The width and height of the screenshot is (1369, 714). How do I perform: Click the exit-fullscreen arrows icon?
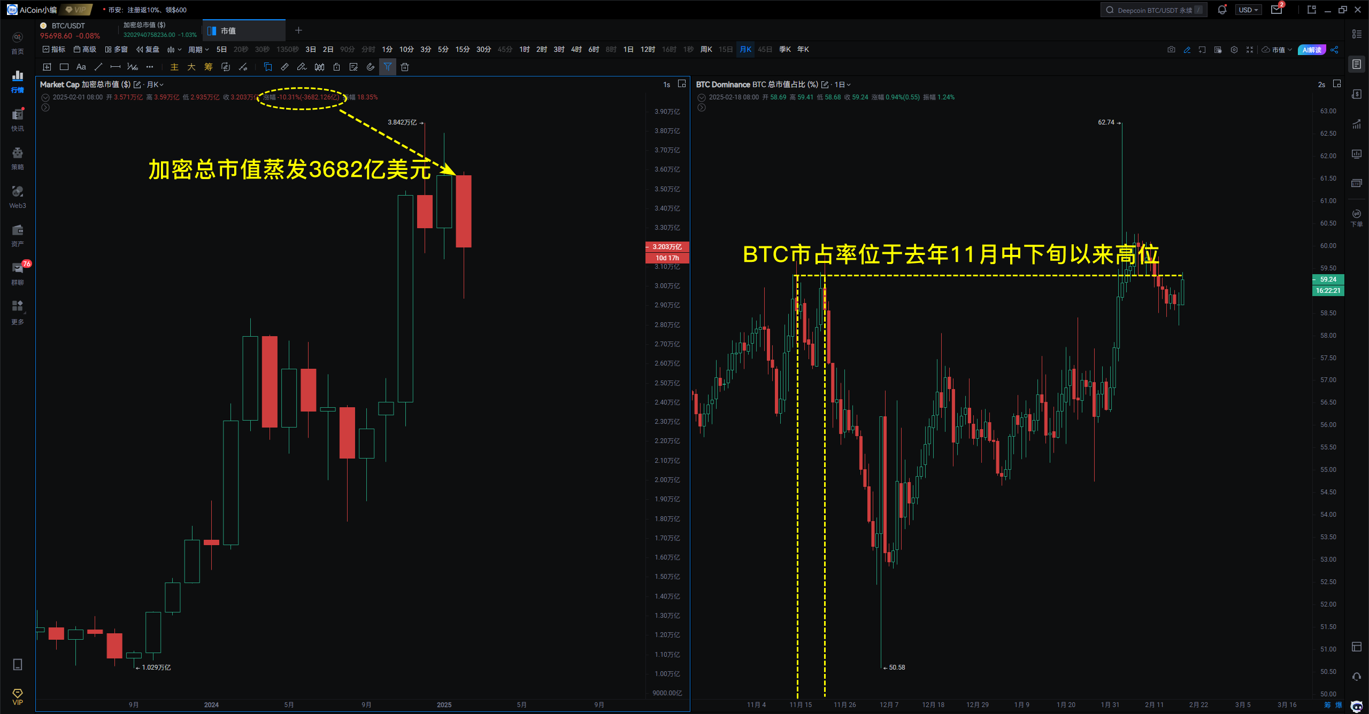pyautogui.click(x=1250, y=50)
